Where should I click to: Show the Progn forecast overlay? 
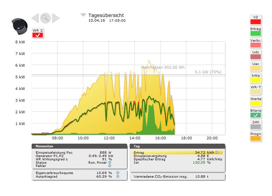(256, 138)
